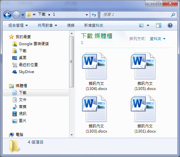Open SkyDrive in favorites
This screenshot has width=180, height=157.
point(26,72)
